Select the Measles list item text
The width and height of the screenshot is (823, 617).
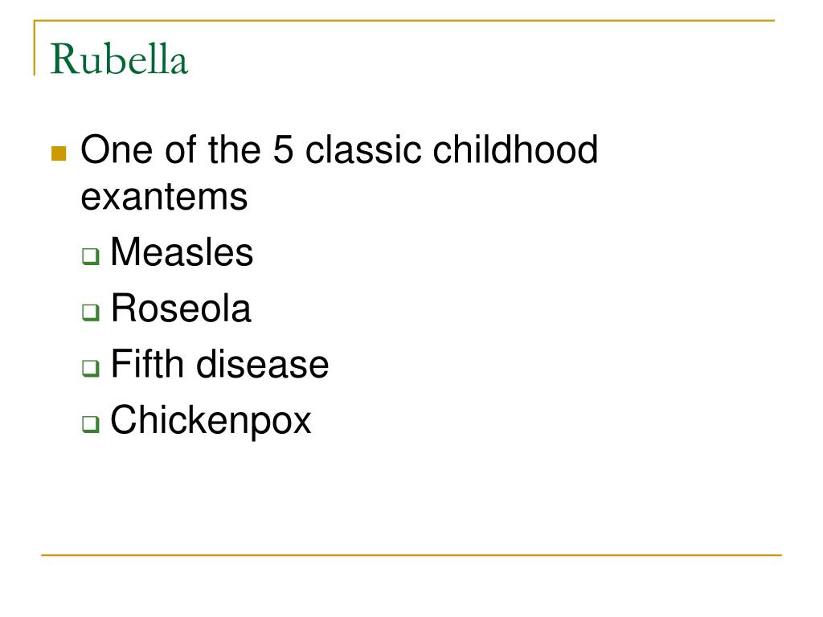pos(182,251)
